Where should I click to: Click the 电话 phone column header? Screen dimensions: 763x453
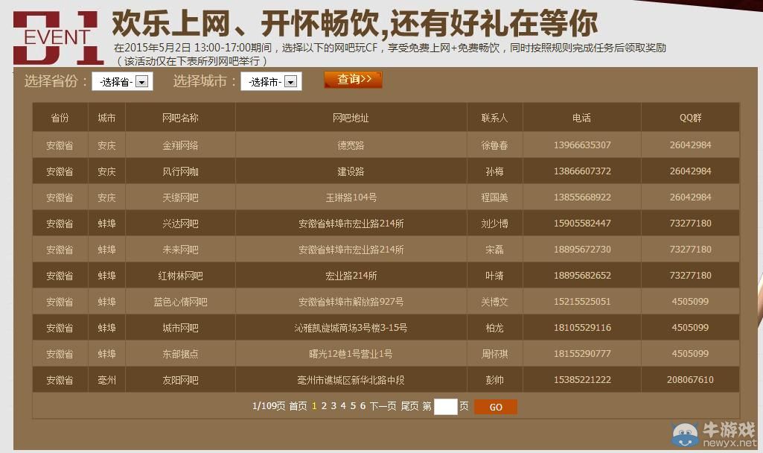tap(580, 117)
